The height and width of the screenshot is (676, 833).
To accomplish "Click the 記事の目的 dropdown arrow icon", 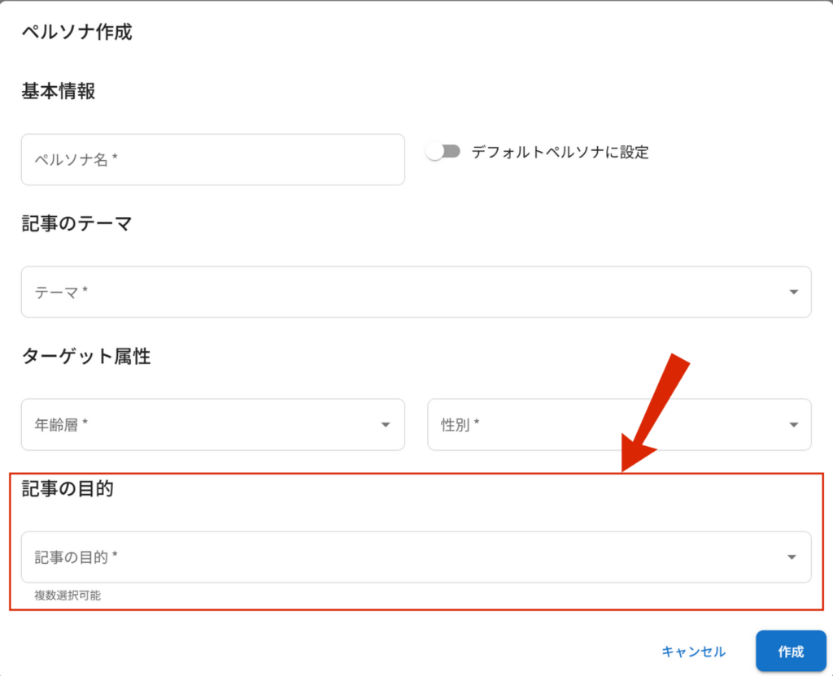I will click(792, 557).
